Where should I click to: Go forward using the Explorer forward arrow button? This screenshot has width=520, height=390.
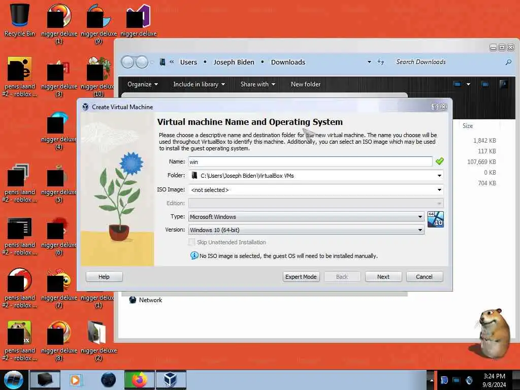142,62
